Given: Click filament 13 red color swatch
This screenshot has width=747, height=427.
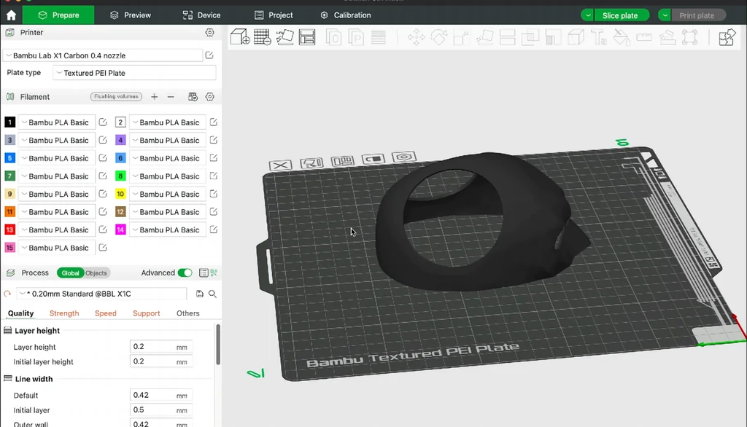Looking at the screenshot, I should point(9,230).
